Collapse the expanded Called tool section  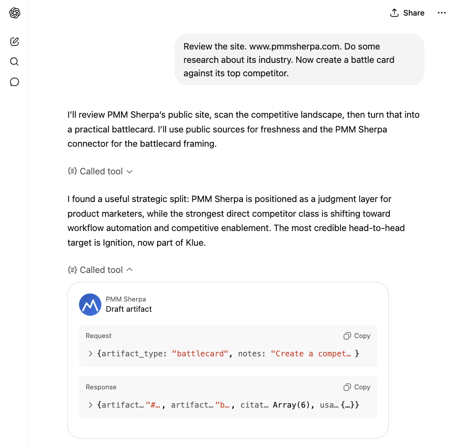pos(100,270)
